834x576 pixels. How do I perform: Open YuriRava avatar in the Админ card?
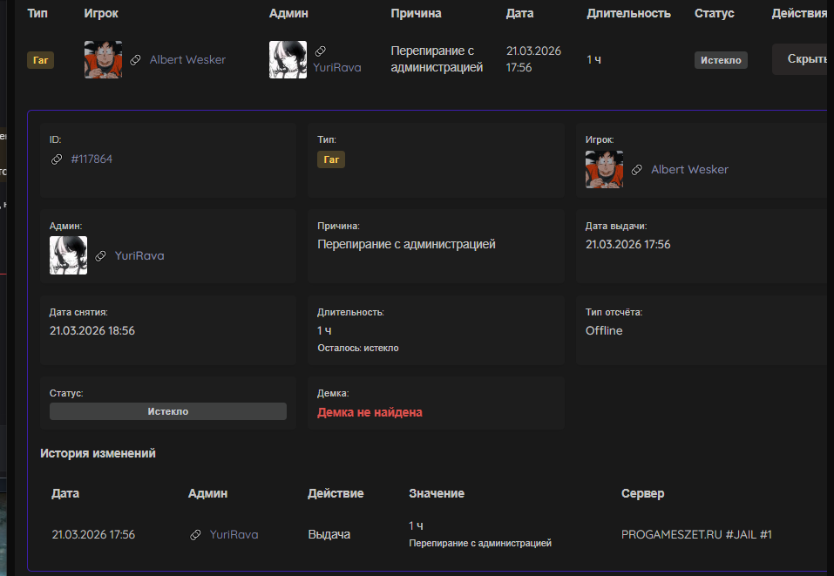point(68,255)
